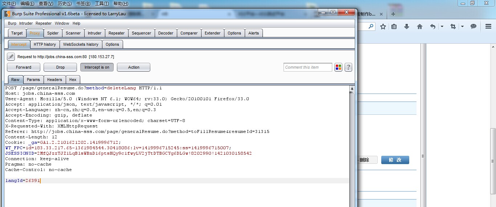This screenshot has width=496, height=207.
Task: Open the Comparer tab
Action: 189,33
